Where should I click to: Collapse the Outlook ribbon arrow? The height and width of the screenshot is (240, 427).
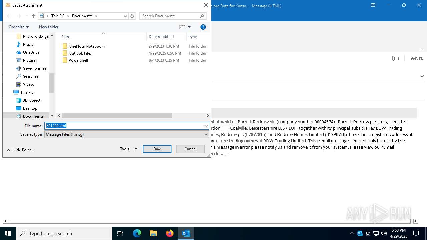click(x=422, y=50)
